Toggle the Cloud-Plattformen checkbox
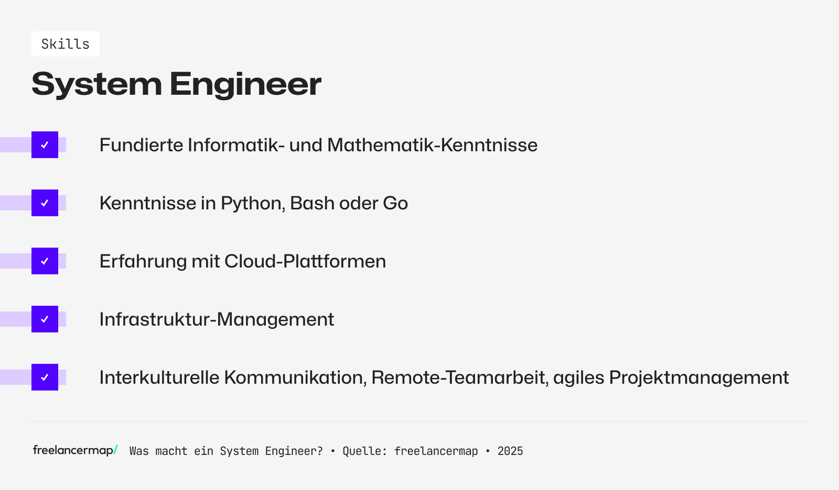Image resolution: width=839 pixels, height=490 pixels. coord(45,261)
